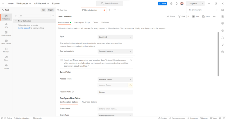Open the Upgrade dropdown arrow

tap(202, 4)
